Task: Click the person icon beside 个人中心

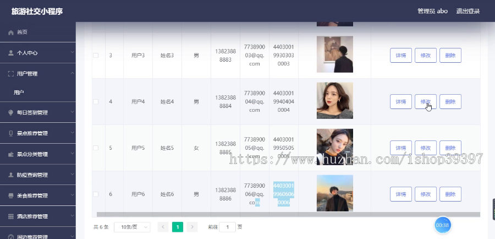Action: [11, 53]
